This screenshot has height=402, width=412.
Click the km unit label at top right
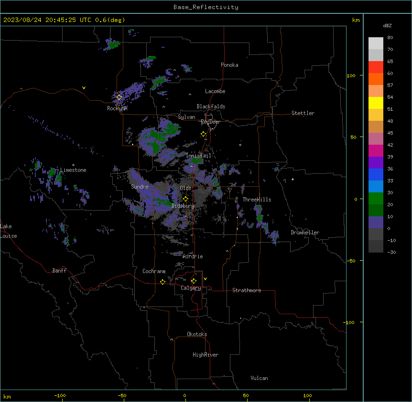356,20
